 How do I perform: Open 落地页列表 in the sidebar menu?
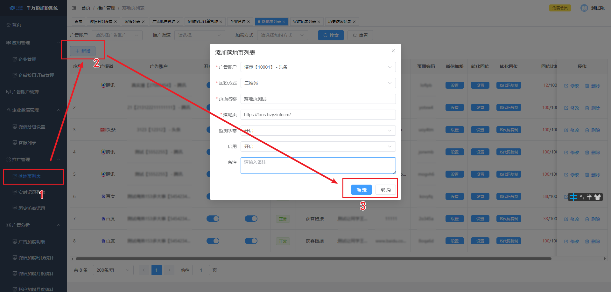(30, 176)
